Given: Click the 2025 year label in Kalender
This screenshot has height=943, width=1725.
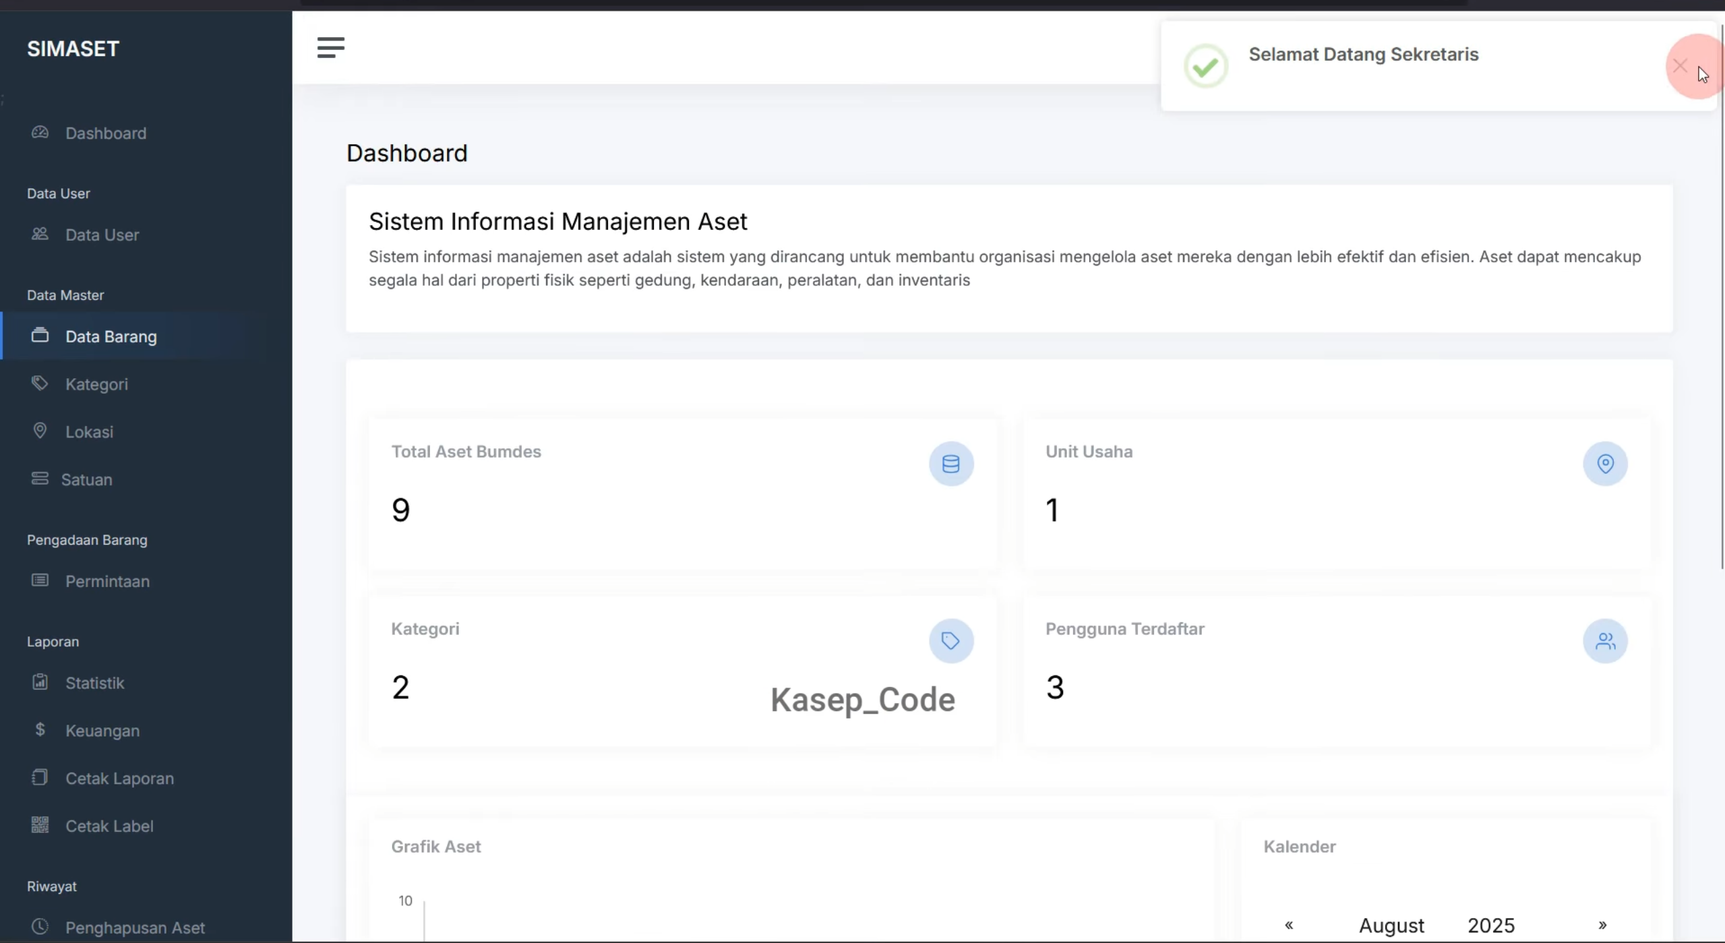Looking at the screenshot, I should 1491,925.
